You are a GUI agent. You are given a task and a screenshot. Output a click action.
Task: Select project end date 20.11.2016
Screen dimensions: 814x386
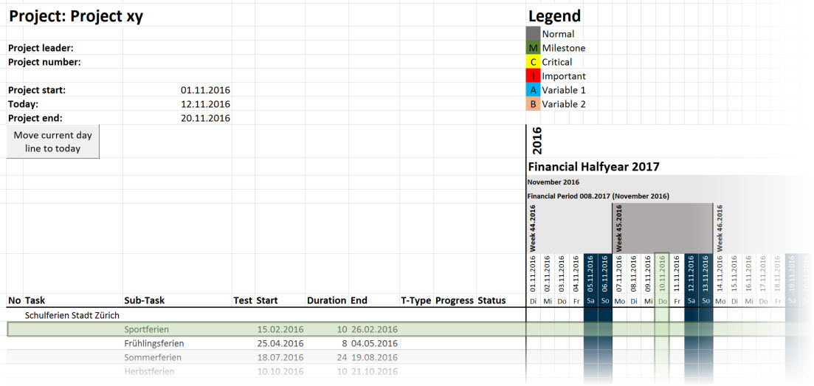(x=205, y=118)
